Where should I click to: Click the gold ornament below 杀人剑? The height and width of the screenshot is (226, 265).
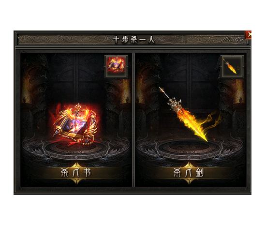189,181
